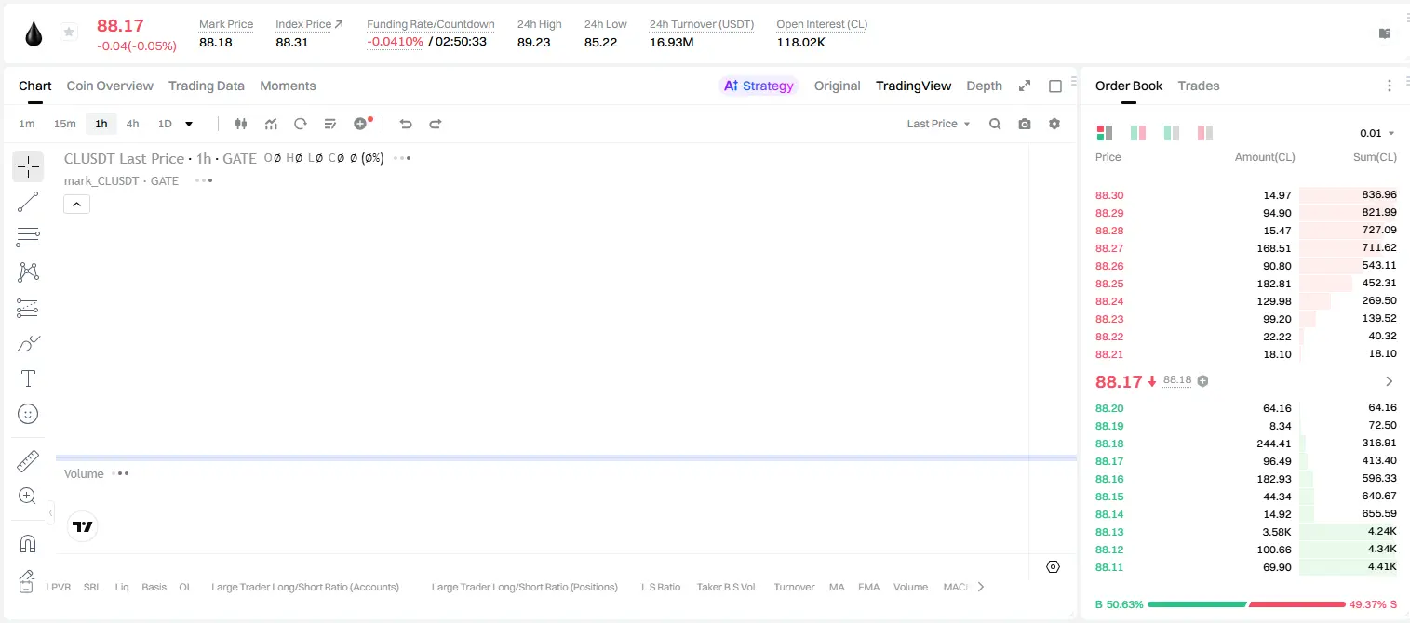This screenshot has width=1410, height=623.
Task: Select fourth order book layout icon
Action: tap(1205, 133)
